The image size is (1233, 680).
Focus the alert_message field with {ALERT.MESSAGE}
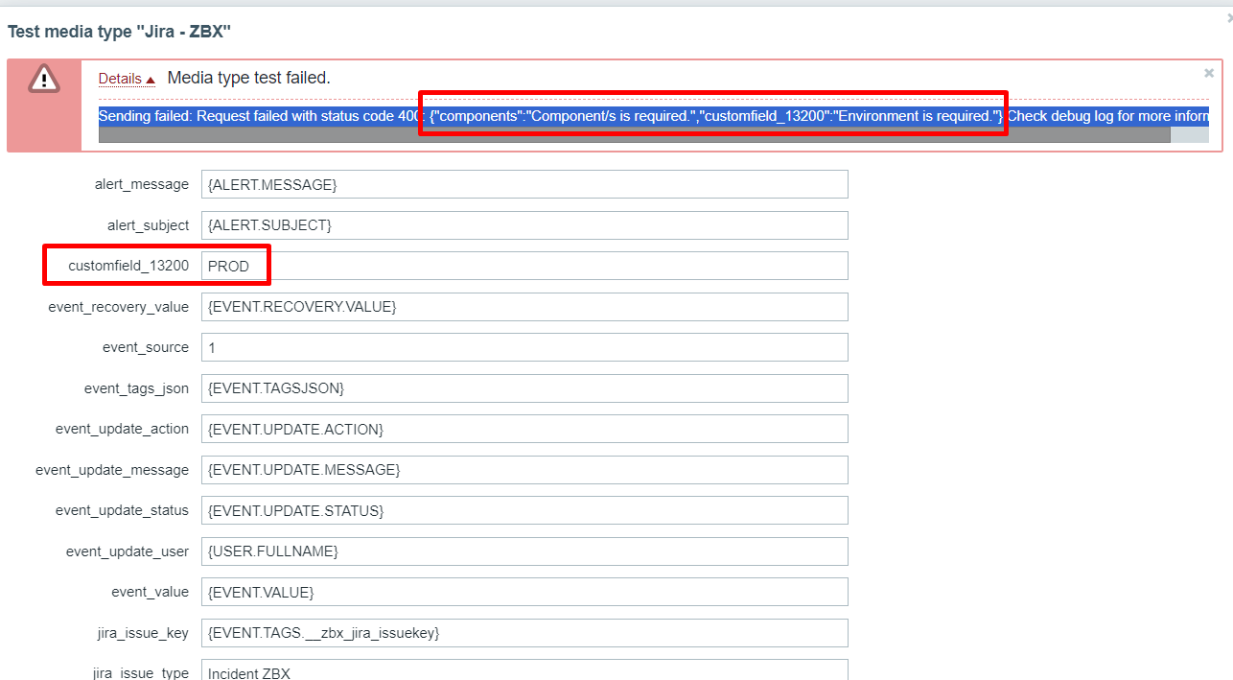tap(524, 185)
